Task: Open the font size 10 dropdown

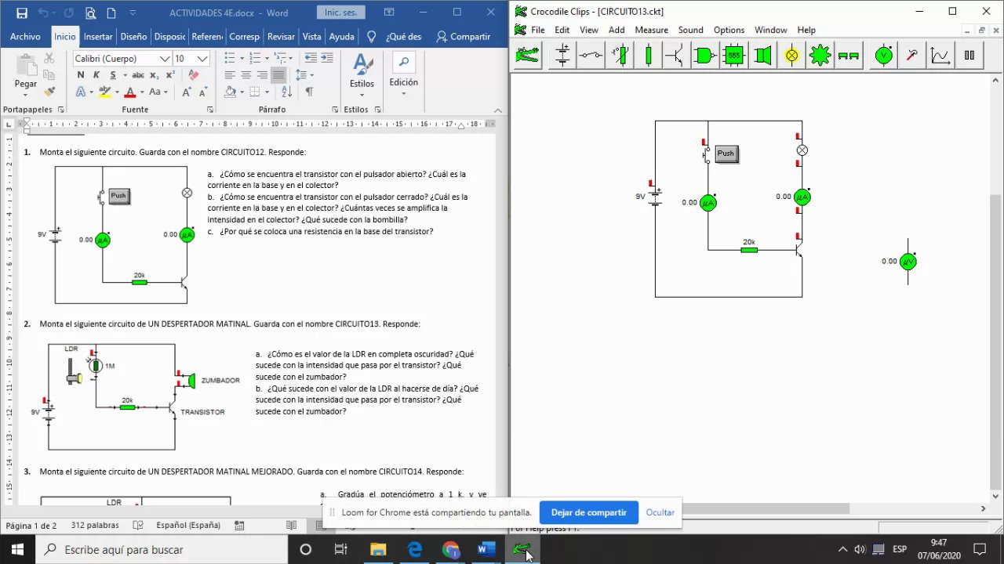Action: coord(202,59)
